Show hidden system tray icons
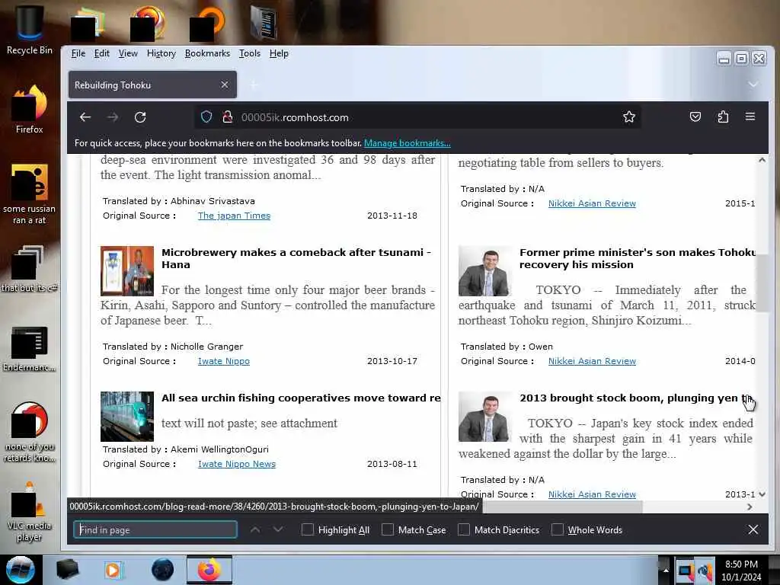Screen dimensions: 780x585 coord(665,570)
